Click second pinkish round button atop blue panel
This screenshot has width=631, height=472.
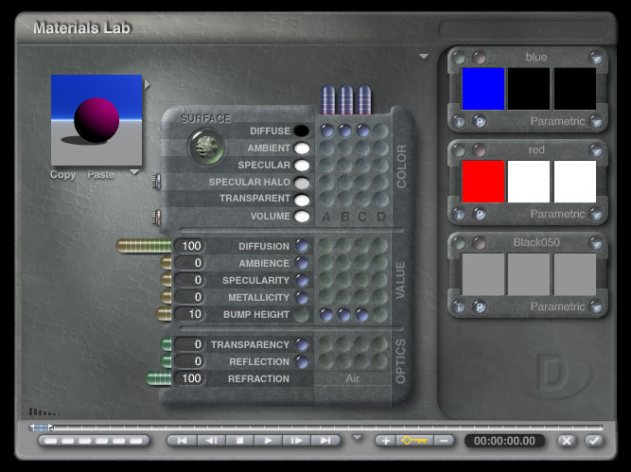tap(479, 58)
